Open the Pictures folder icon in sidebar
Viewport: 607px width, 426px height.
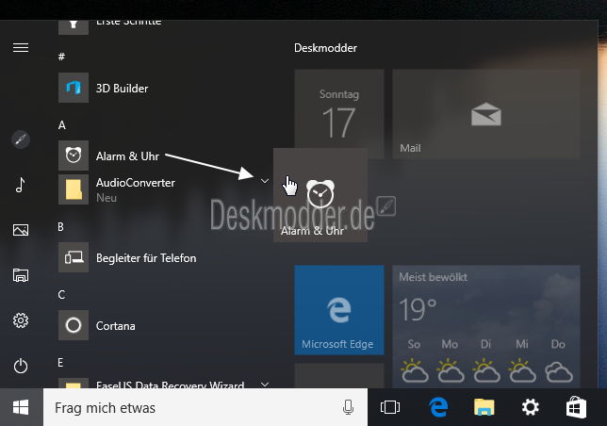click(21, 230)
